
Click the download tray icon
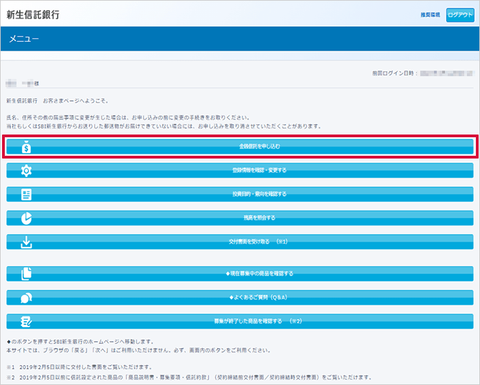click(x=26, y=242)
